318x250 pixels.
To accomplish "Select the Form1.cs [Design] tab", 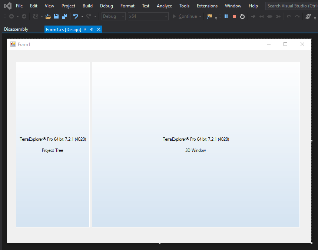I will (x=63, y=30).
